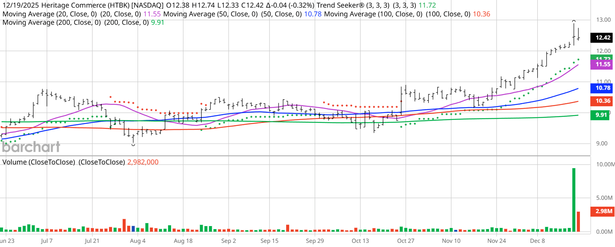Click the Sep 2 date axis label
The width and height of the screenshot is (615, 247).
(229, 241)
